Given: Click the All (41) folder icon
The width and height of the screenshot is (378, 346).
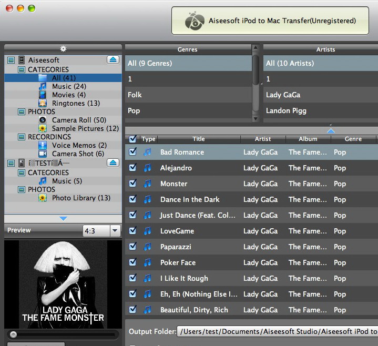Looking at the screenshot, I should click(x=43, y=78).
